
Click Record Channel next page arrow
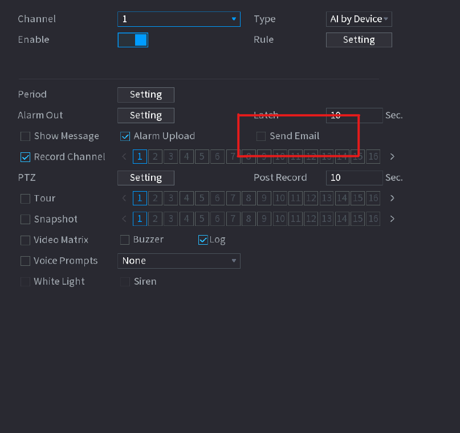392,157
